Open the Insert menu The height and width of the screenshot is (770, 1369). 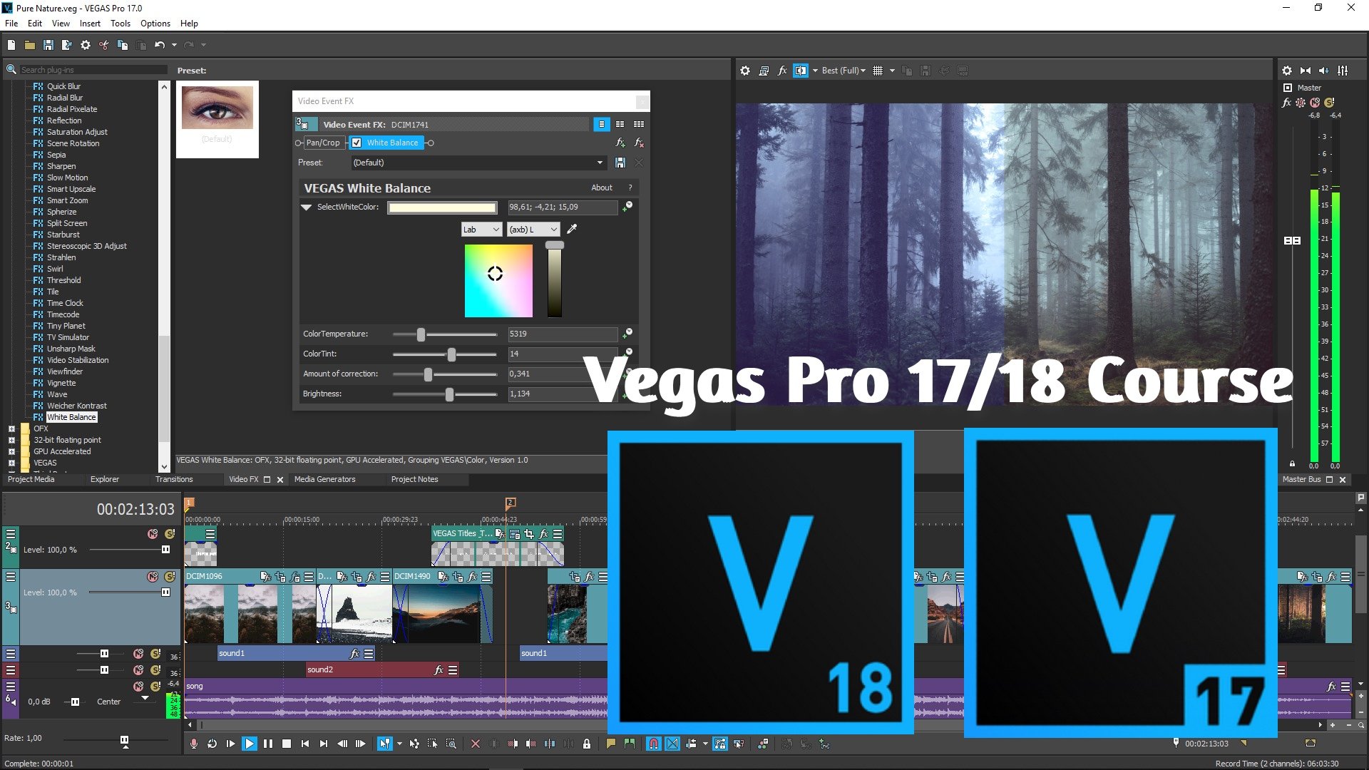tap(90, 23)
